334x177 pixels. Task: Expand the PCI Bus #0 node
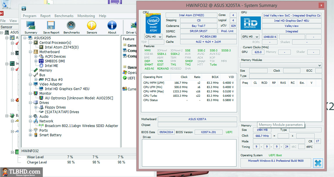tap(36, 79)
